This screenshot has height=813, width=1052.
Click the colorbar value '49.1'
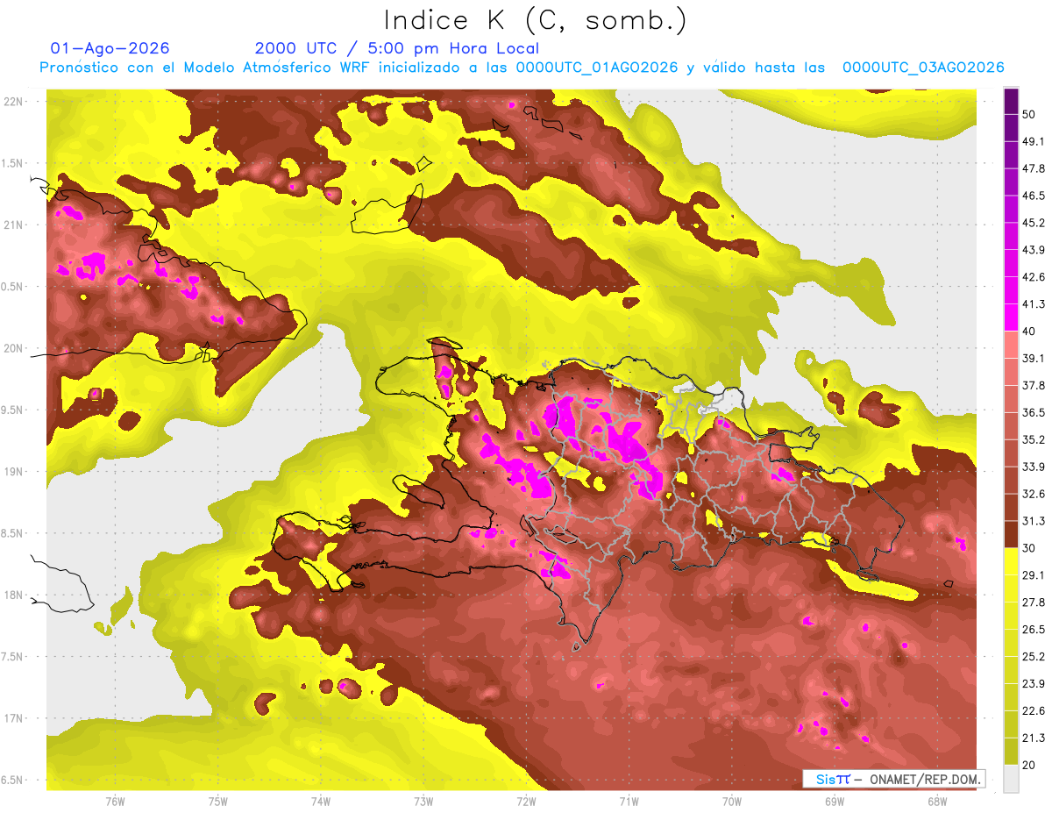pyautogui.click(x=1033, y=140)
